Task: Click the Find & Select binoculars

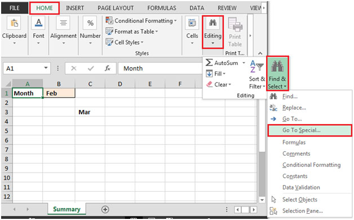Action: click(x=277, y=66)
